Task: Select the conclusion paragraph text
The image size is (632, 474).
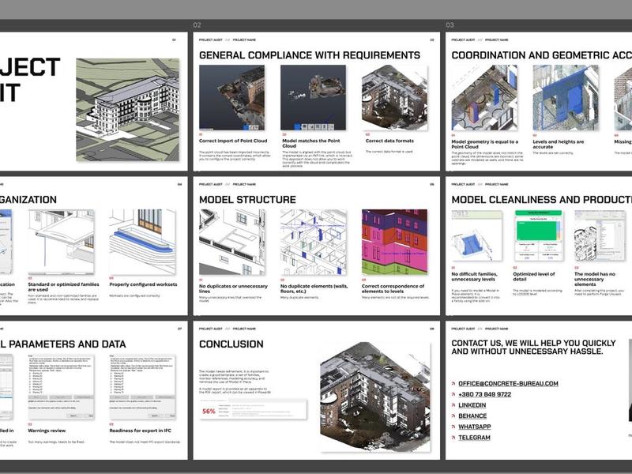Action: pos(235,382)
